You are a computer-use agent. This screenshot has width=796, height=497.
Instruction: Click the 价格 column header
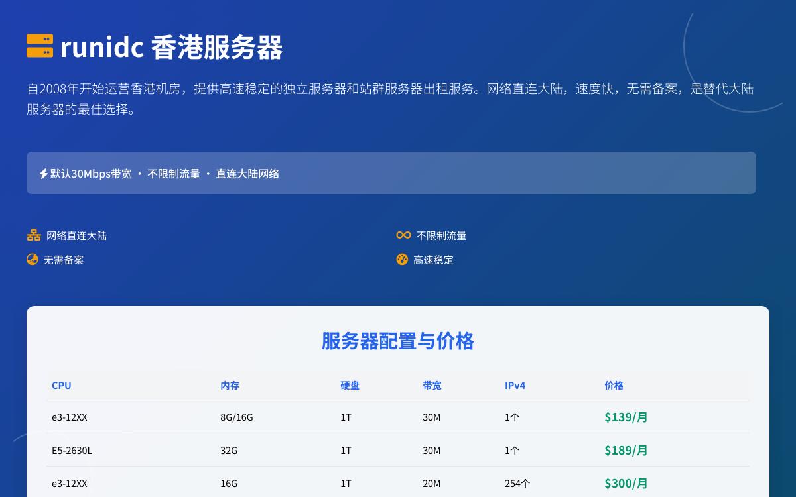(614, 385)
